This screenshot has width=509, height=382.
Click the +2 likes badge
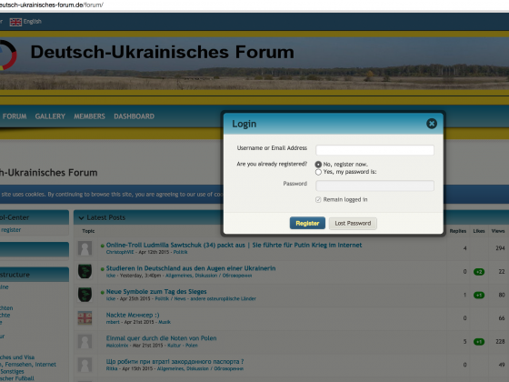pyautogui.click(x=479, y=272)
